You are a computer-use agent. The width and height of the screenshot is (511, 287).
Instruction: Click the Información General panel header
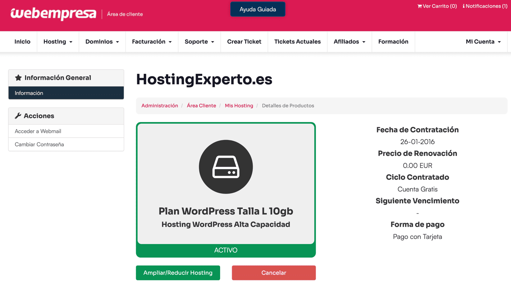click(66, 78)
